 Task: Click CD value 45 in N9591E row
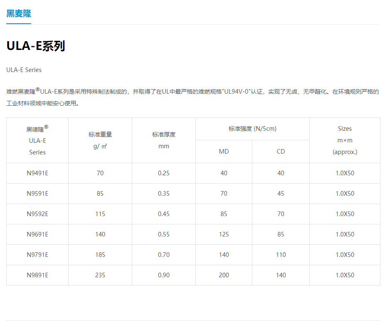point(281,194)
